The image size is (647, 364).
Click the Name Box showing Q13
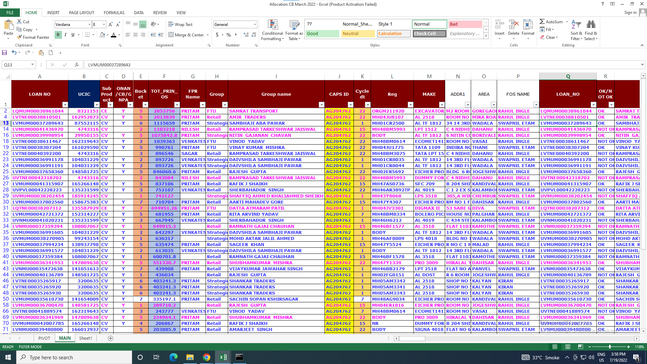[17, 65]
